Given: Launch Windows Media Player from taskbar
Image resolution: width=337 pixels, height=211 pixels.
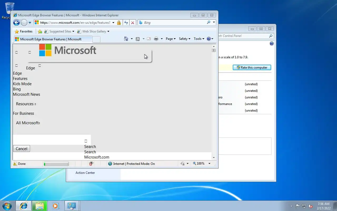Looking at the screenshot, I should [56, 206].
